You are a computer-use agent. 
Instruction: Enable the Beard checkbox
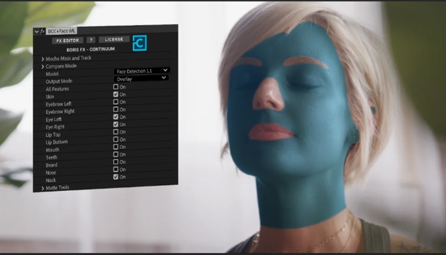[115, 162]
